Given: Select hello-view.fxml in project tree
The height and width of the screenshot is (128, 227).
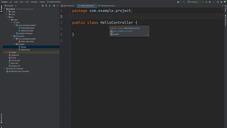Looking at the screenshot, I should 27,42.
